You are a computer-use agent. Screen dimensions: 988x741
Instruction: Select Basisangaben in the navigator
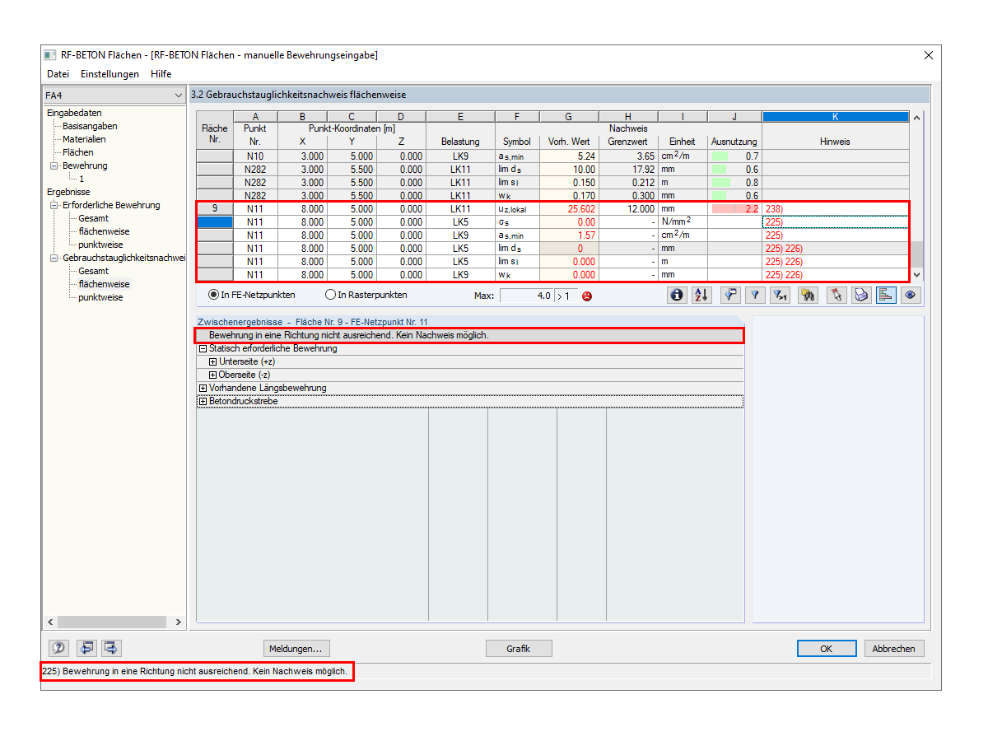coord(90,126)
